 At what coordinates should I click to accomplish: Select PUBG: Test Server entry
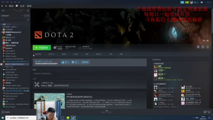point(11,96)
